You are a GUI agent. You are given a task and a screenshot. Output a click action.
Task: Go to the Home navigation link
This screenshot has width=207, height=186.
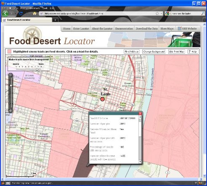[67, 29]
